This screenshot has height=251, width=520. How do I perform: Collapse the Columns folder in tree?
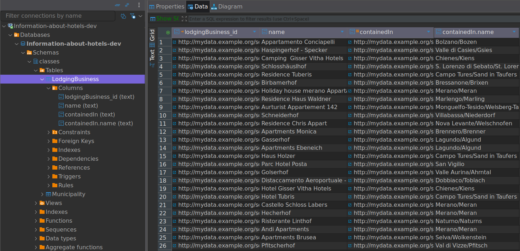point(49,88)
